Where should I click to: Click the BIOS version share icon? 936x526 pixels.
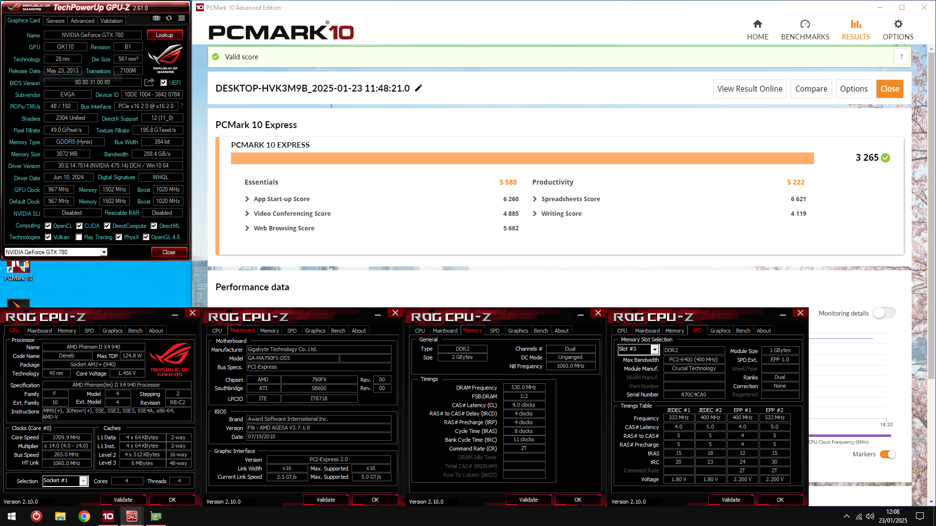click(x=149, y=82)
